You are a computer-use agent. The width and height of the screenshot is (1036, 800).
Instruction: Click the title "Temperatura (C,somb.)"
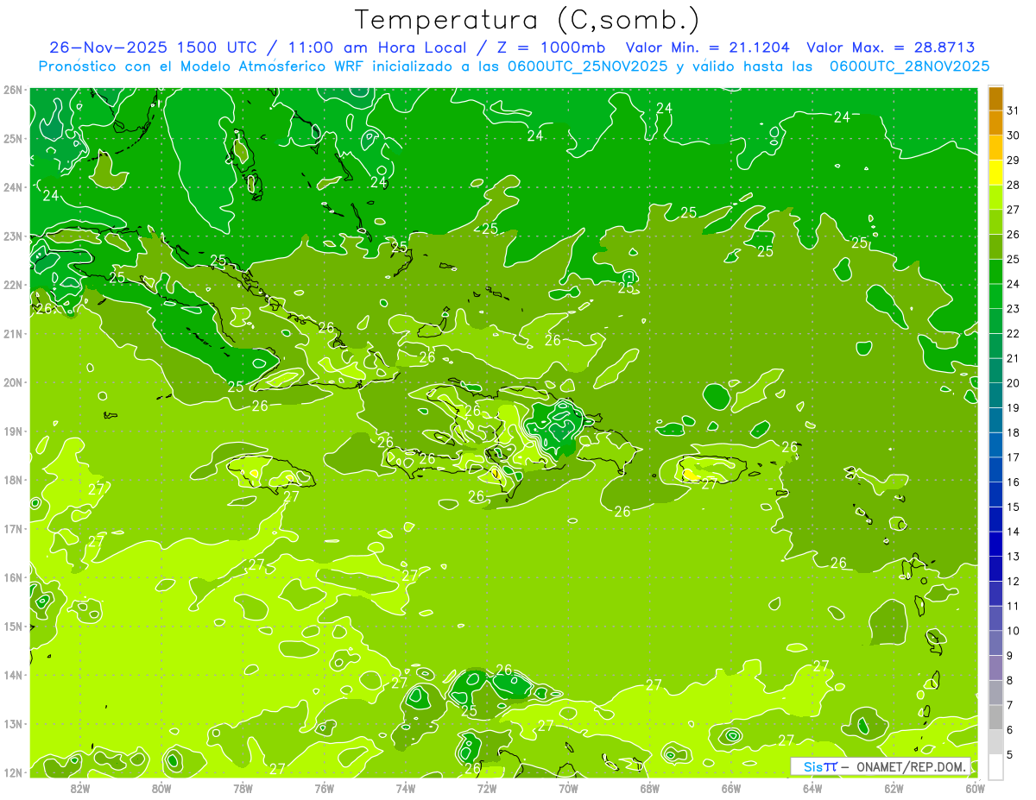point(527,21)
